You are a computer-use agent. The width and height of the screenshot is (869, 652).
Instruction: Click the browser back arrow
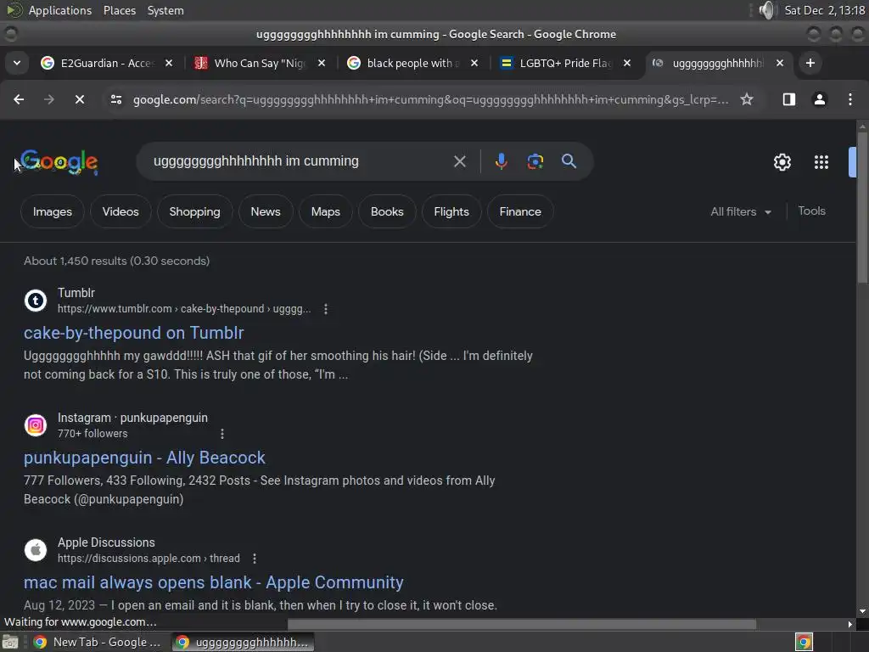[19, 99]
